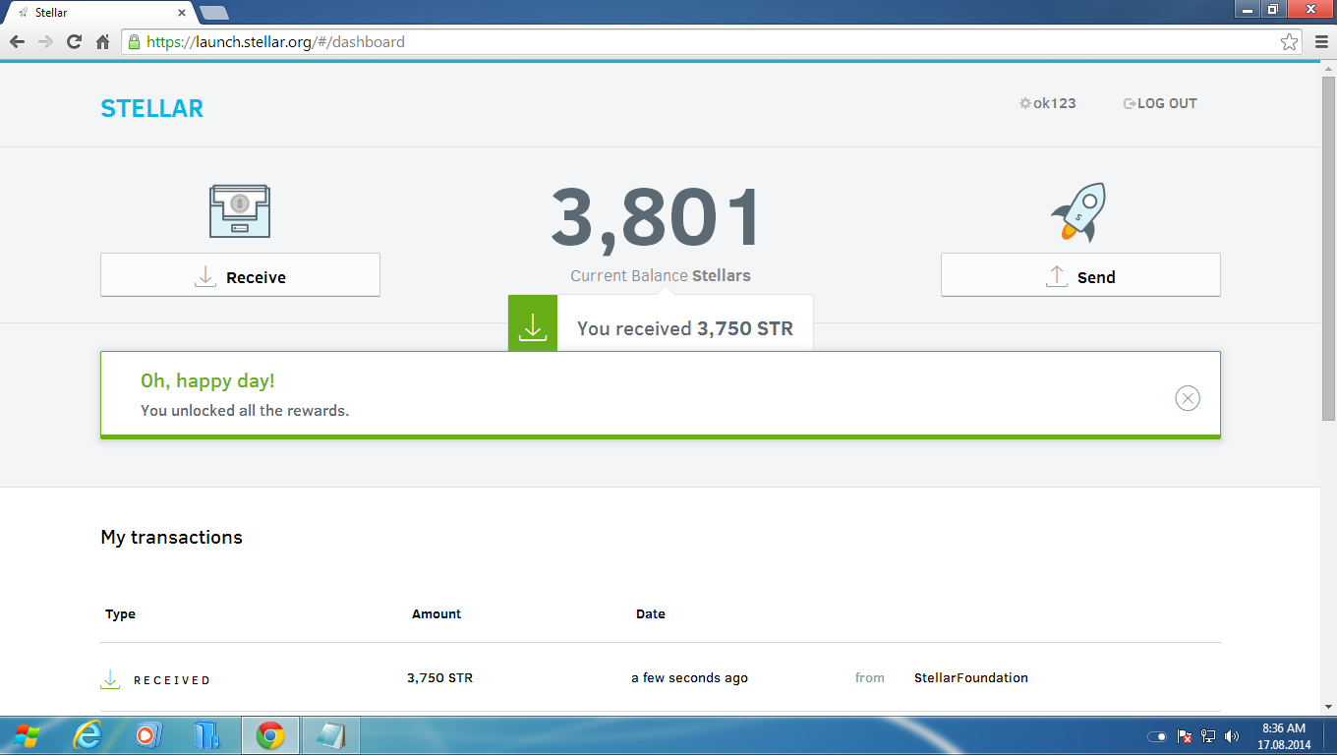1337x755 pixels.
Task: Dismiss the 'Oh, happy day!' banner
Action: click(1188, 398)
